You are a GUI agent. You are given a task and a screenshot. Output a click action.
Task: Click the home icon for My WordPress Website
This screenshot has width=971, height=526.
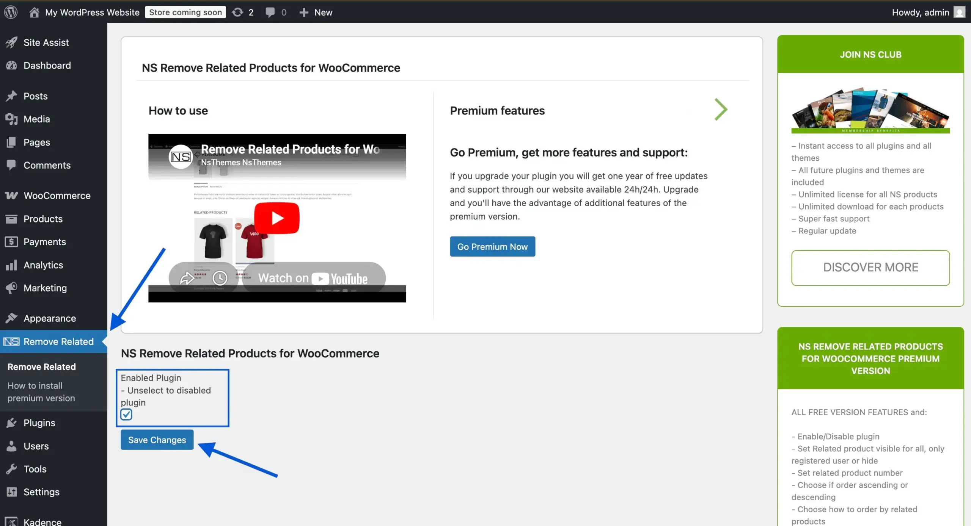click(34, 12)
